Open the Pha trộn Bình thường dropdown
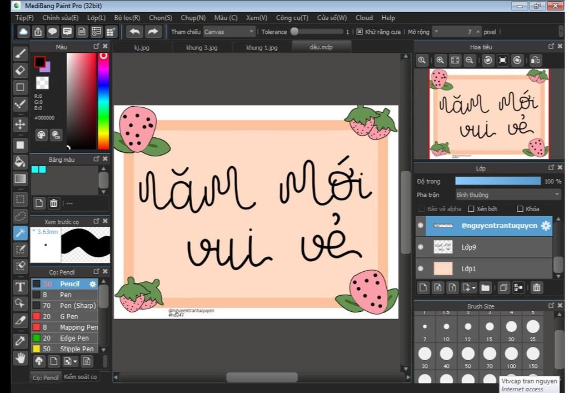The width and height of the screenshot is (569, 393). 508,195
